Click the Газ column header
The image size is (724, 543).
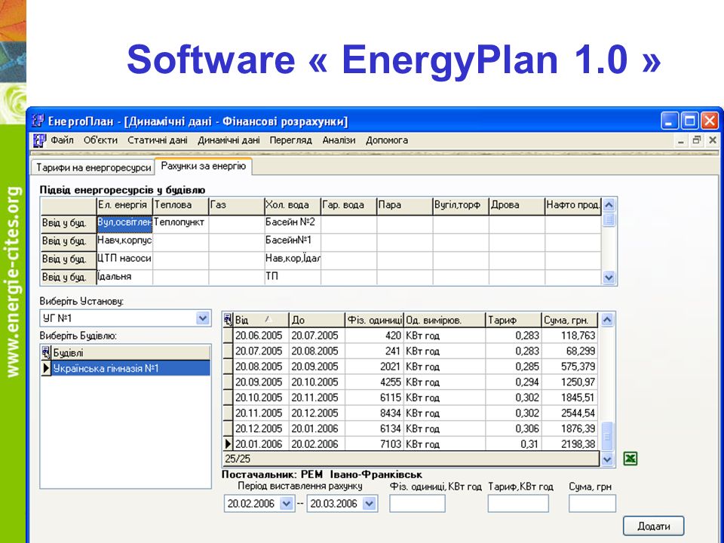tap(236, 205)
